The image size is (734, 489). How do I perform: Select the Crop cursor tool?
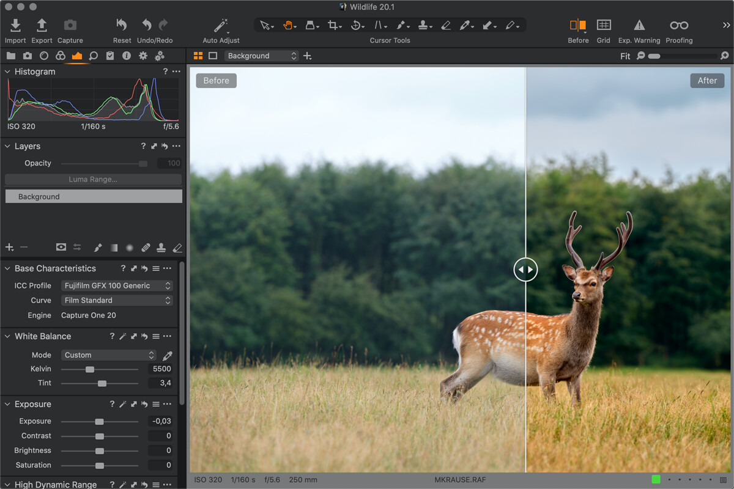tap(333, 25)
